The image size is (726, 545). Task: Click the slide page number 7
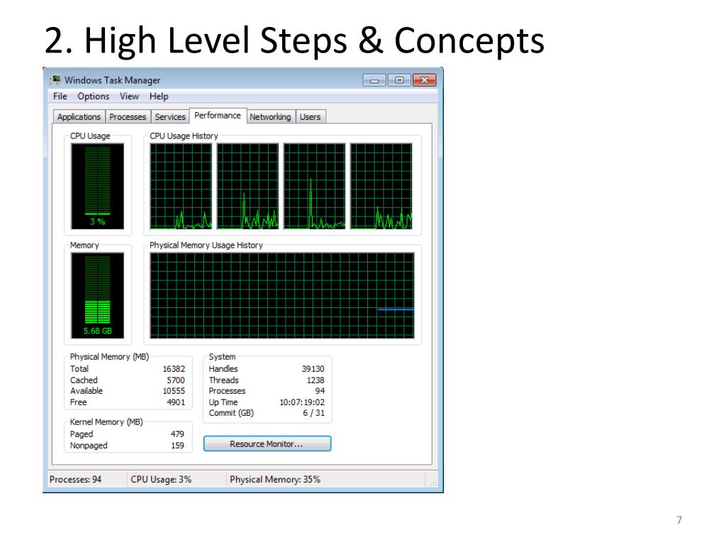[679, 520]
